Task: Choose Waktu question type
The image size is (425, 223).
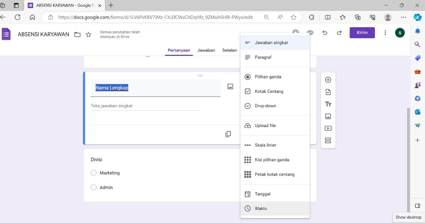Action: tap(275, 208)
